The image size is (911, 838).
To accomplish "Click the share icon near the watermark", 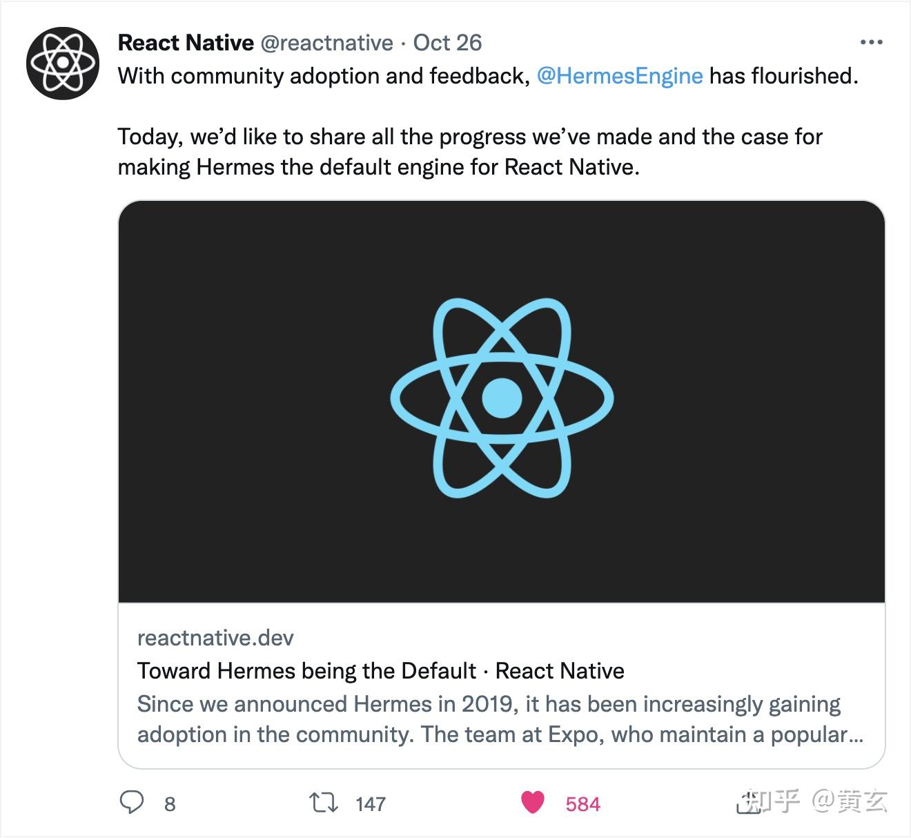I will coord(750,803).
